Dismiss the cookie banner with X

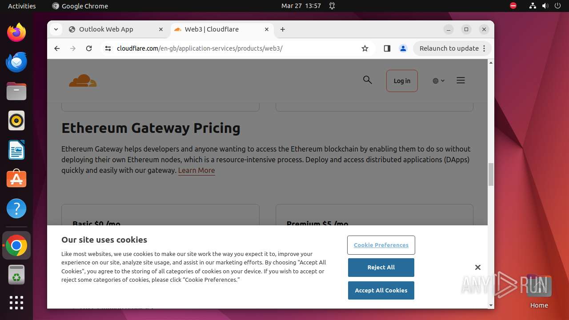pyautogui.click(x=478, y=267)
